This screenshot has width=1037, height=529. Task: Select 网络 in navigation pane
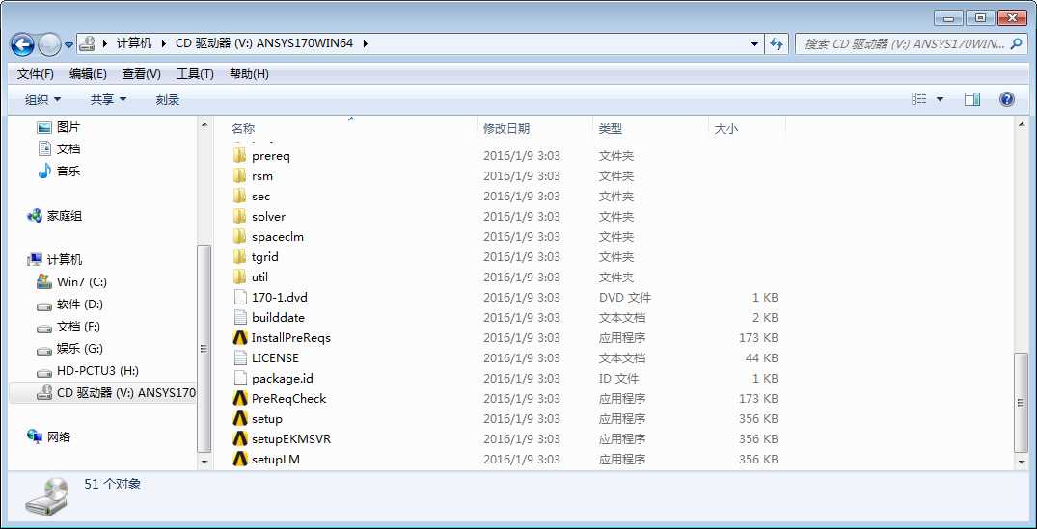pos(49,436)
